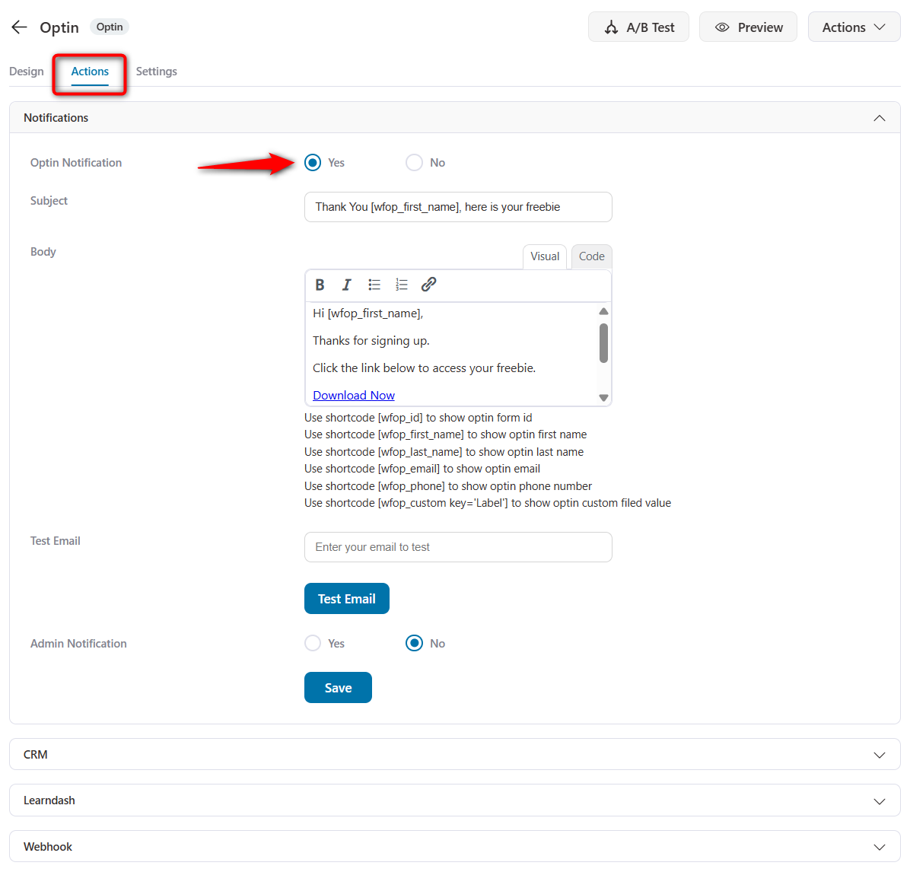Click the wfop_first_name shortcode hint line

pos(445,434)
